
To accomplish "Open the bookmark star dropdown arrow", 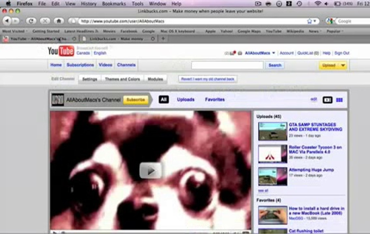I will 315,21.
